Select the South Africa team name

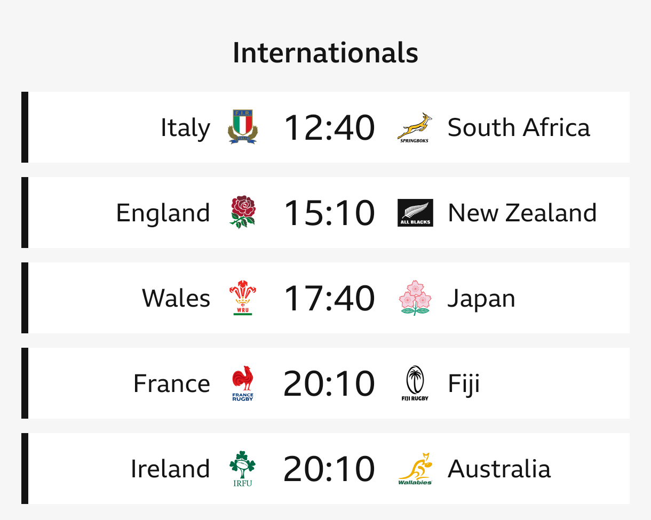coord(519,128)
